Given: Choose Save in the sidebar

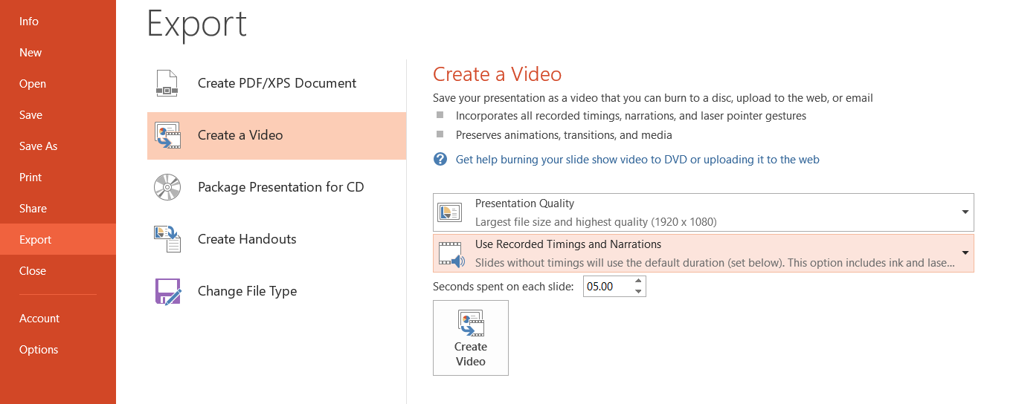Looking at the screenshot, I should (x=58, y=115).
